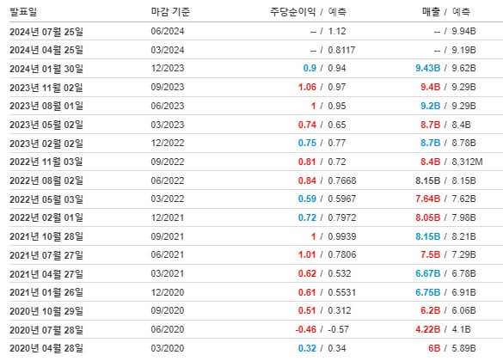This screenshot has width=503, height=361.
Task: Select the 2022년 08월 02일 date cell
Action: click(x=46, y=180)
